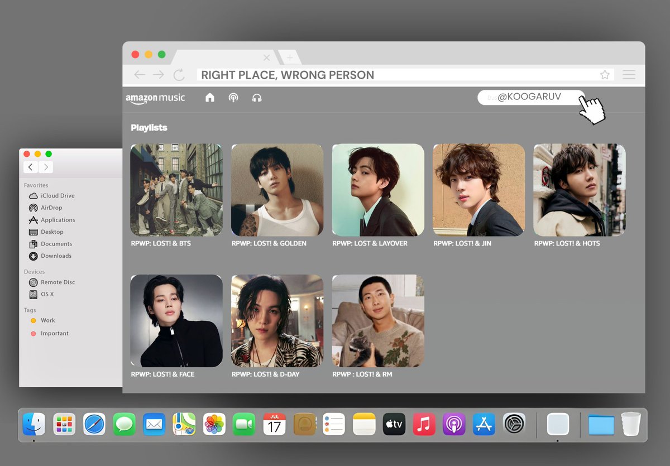
Task: Open Apple TV from the dock
Action: pos(394,424)
